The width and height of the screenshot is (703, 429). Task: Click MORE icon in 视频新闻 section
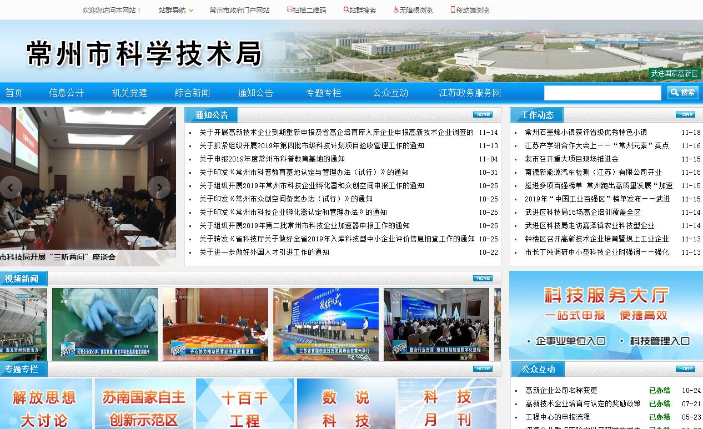coord(483,279)
